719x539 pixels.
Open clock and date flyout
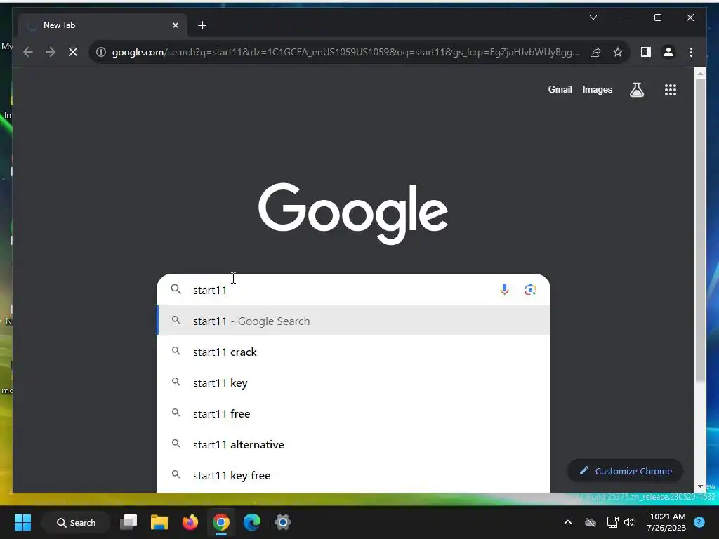coord(667,522)
